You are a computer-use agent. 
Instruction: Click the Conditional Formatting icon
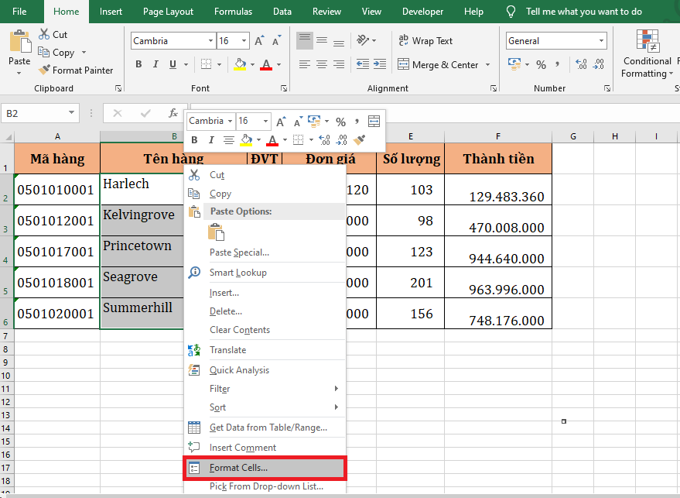click(x=646, y=41)
